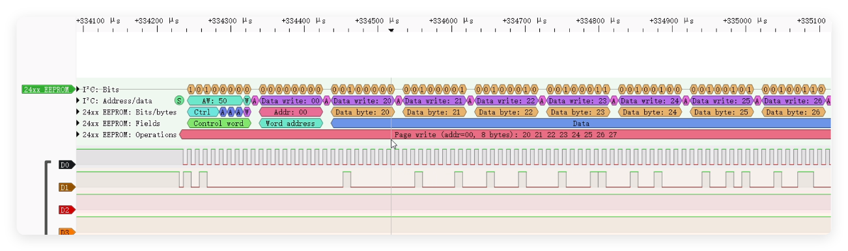
Task: Select the D3 channel label
Action: 66,231
